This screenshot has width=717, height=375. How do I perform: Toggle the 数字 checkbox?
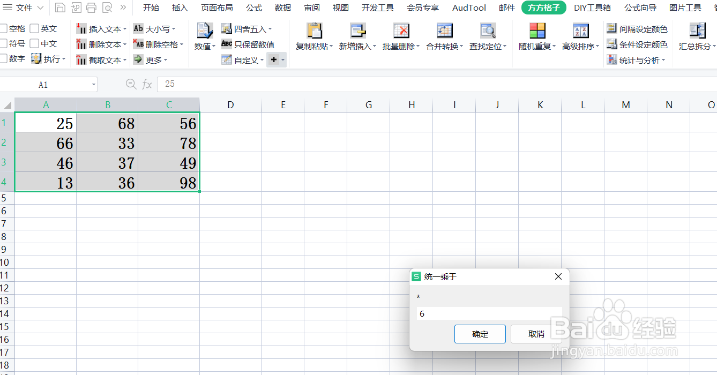point(3,58)
